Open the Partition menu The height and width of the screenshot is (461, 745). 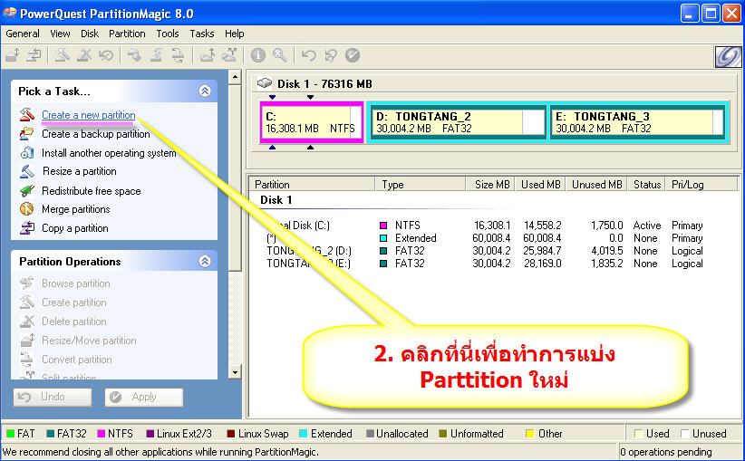(127, 34)
